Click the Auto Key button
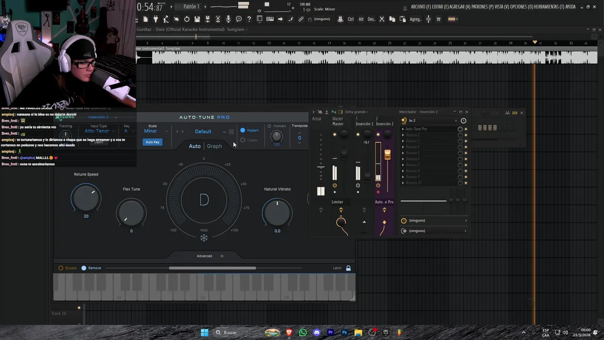604x340 pixels. (x=152, y=142)
